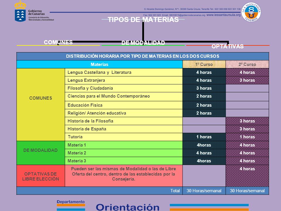
Task: Click 2º Curso hours for optativas
Action: point(247,176)
